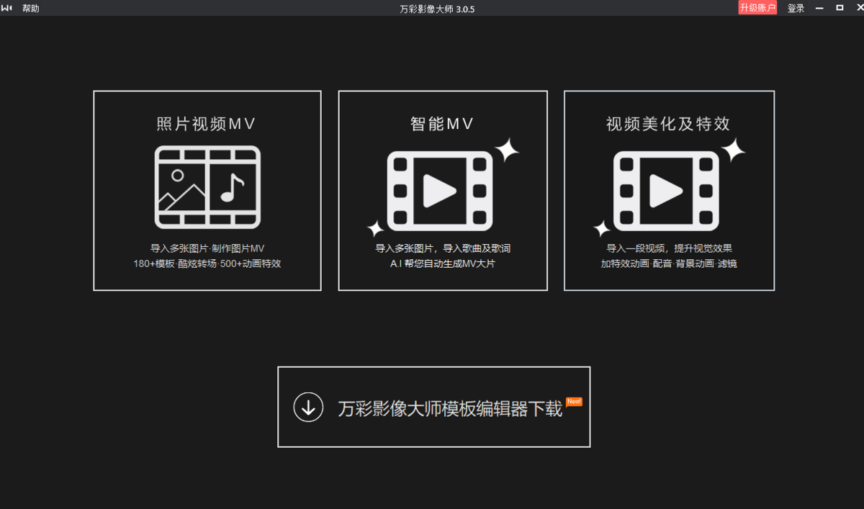864x509 pixels.
Task: Click the circled download arrow icon
Action: click(308, 407)
